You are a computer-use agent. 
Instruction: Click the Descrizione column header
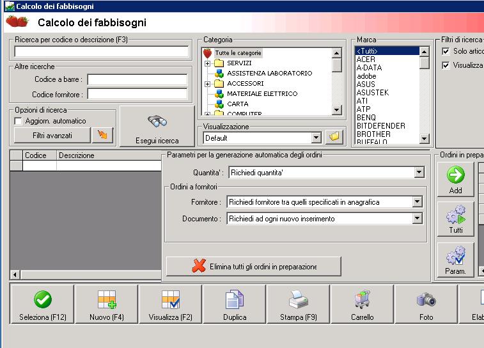(109, 155)
